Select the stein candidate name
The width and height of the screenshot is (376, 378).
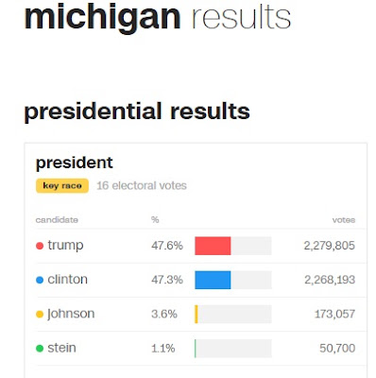pyautogui.click(x=61, y=348)
